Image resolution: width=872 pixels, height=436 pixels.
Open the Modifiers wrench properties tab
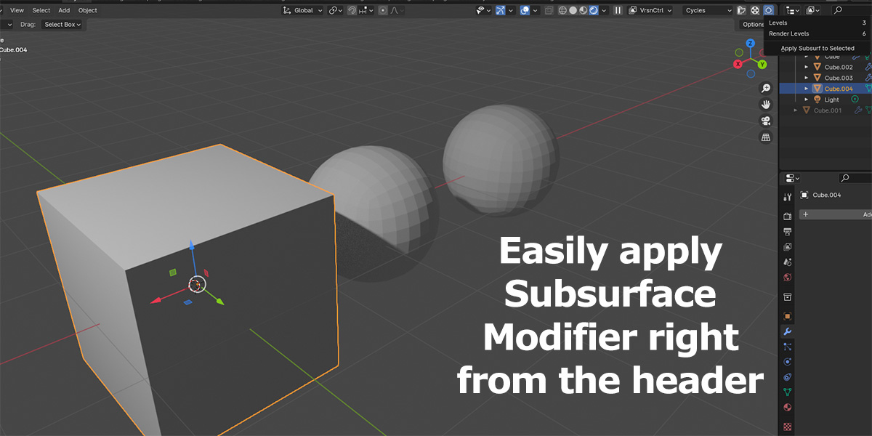tap(788, 331)
